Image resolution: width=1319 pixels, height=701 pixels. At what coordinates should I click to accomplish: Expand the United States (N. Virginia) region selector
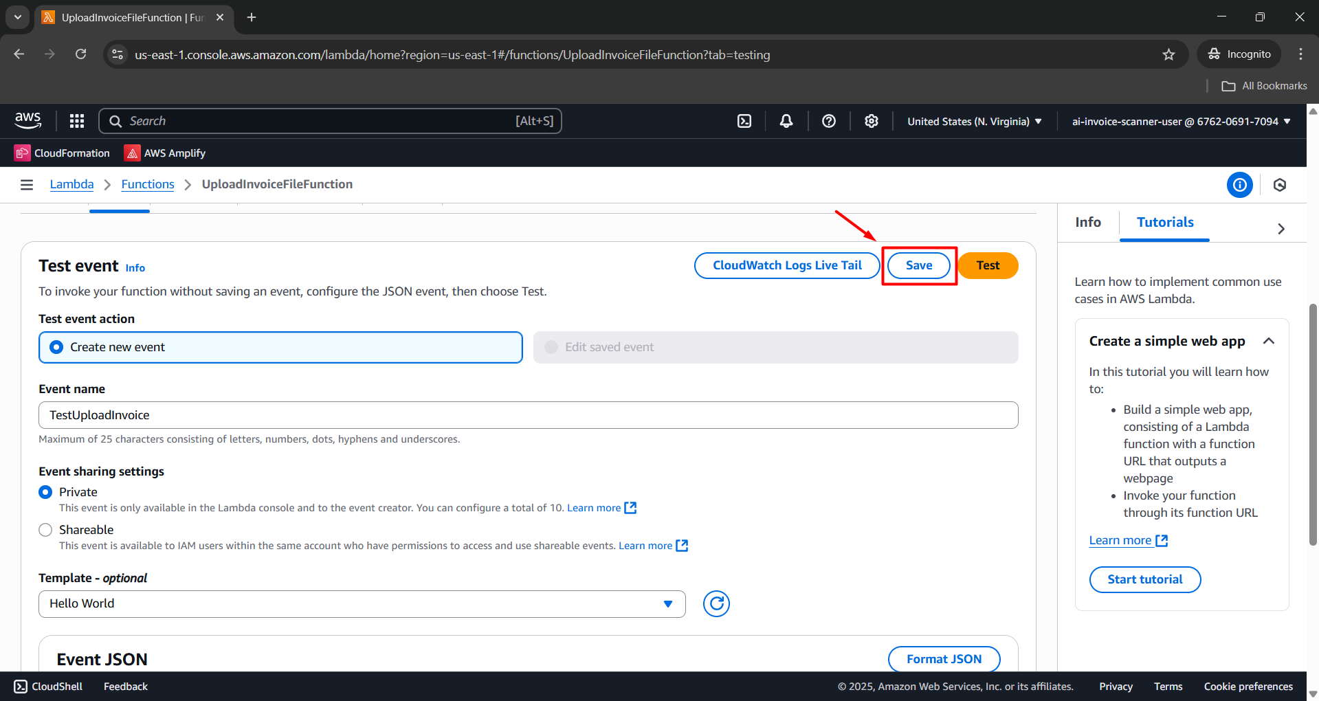coord(974,122)
